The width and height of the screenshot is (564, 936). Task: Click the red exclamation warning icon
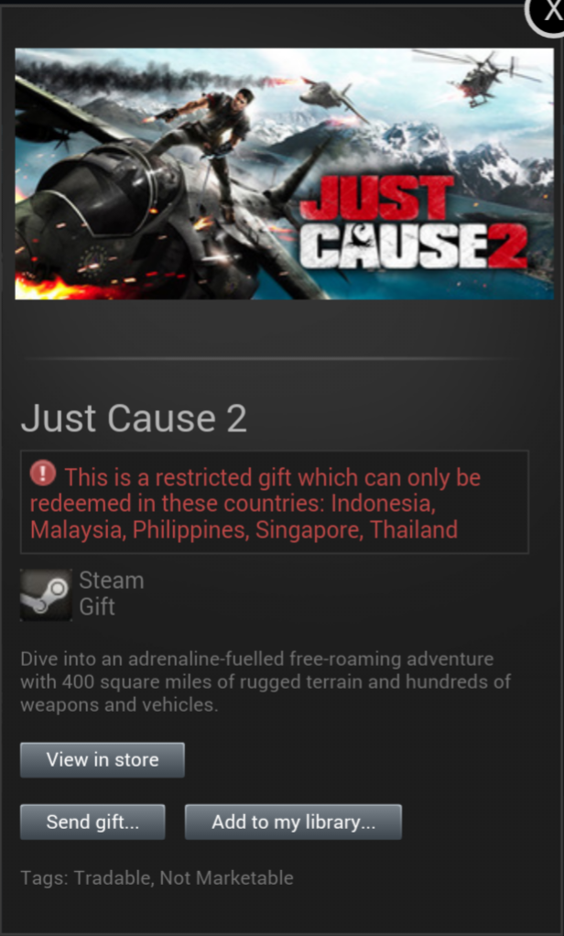point(42,474)
